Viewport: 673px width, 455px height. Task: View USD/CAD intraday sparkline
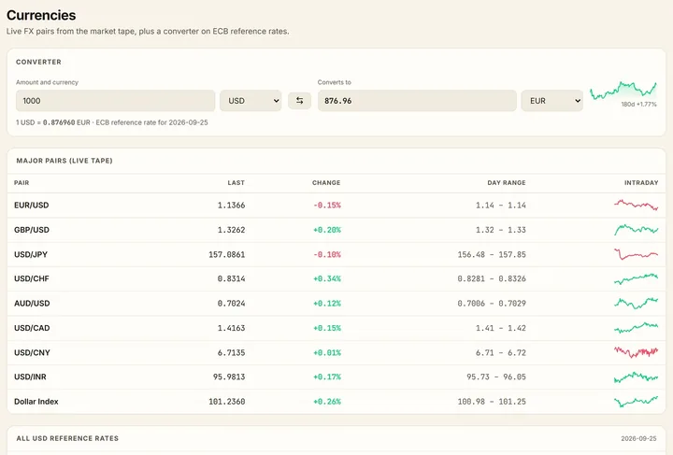coord(637,328)
